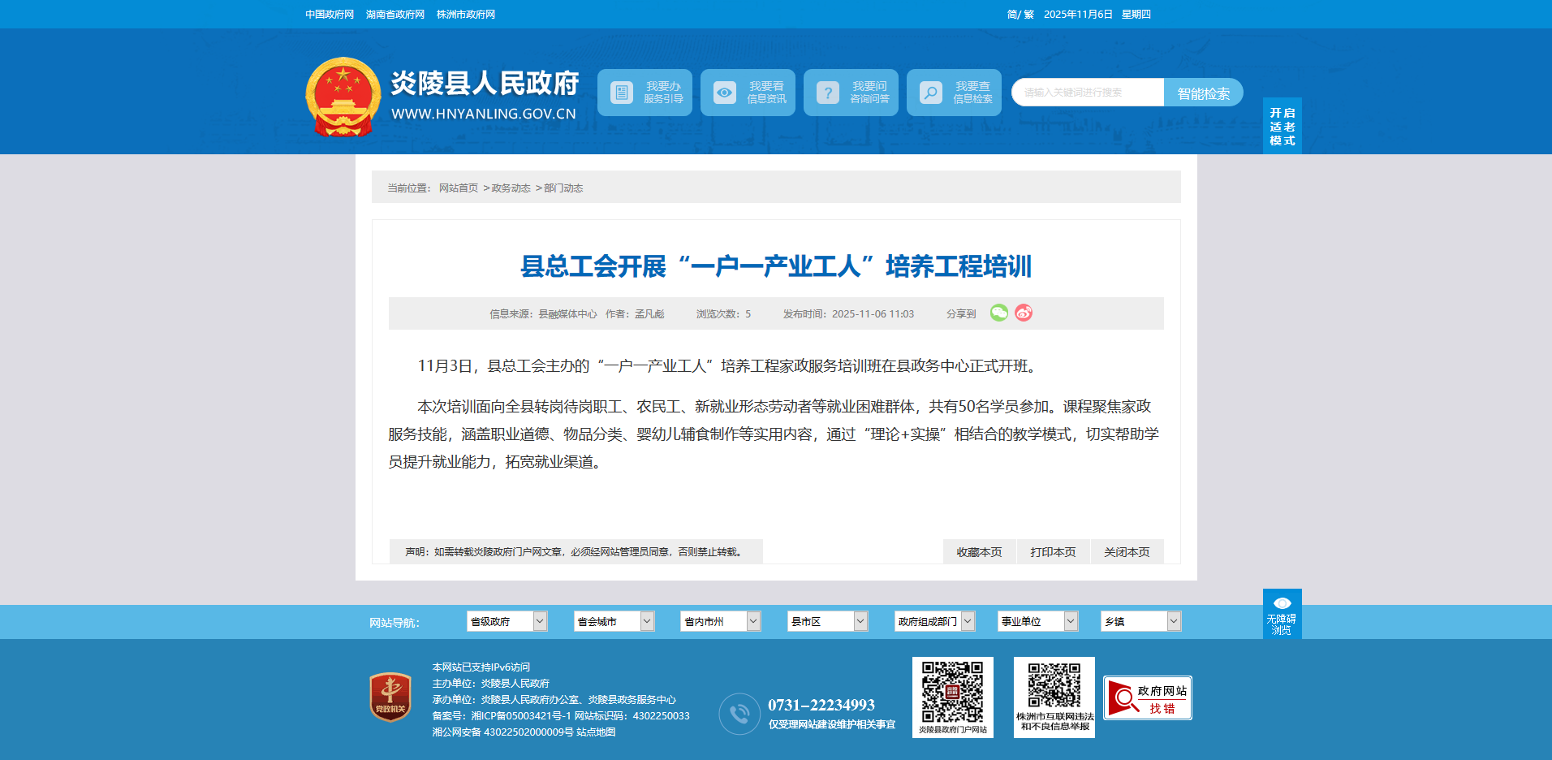Click the Weibo share icon
Screen dimensions: 1552x760
point(1024,313)
